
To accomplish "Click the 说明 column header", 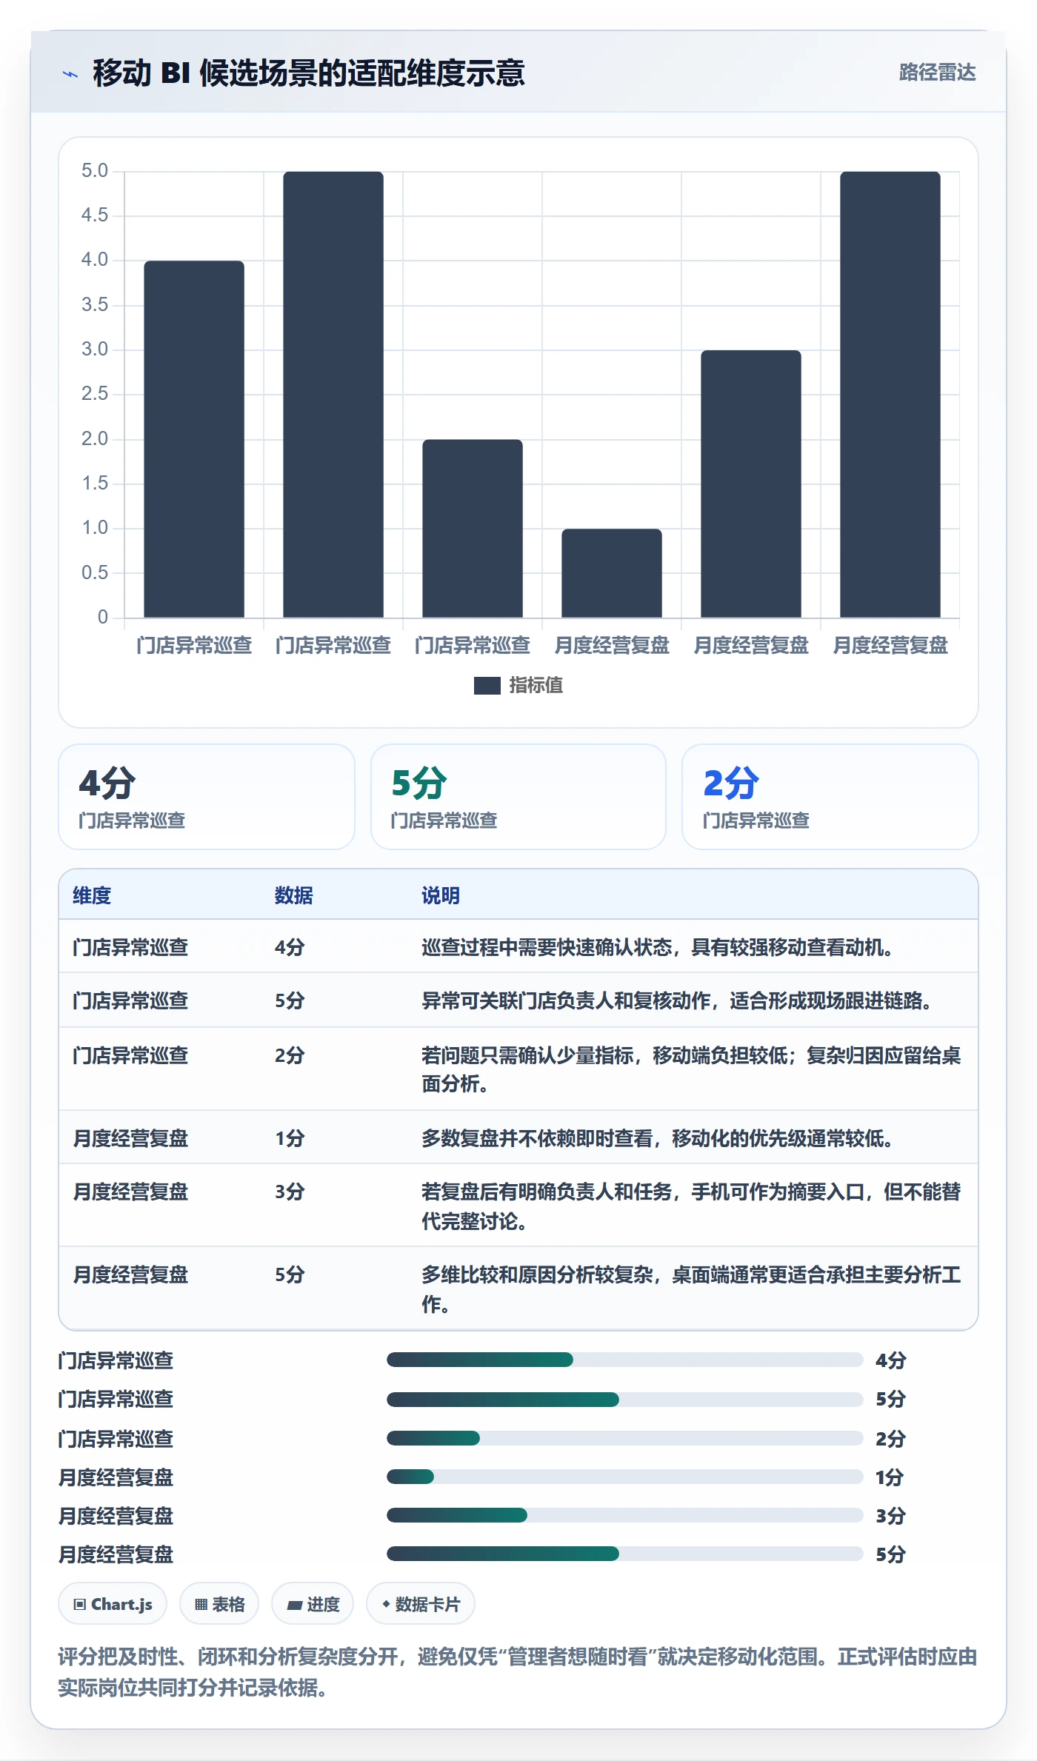I will pos(441,895).
